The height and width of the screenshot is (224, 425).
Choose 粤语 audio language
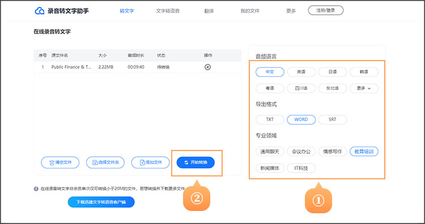270,88
